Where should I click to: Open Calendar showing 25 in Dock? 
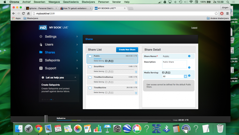[x=58, y=128]
